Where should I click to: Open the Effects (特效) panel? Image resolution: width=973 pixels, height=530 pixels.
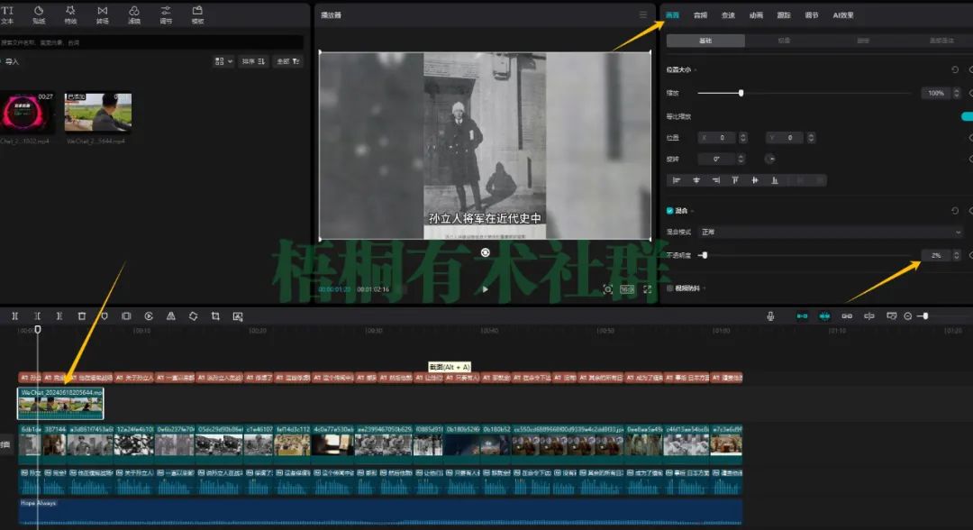(x=69, y=14)
